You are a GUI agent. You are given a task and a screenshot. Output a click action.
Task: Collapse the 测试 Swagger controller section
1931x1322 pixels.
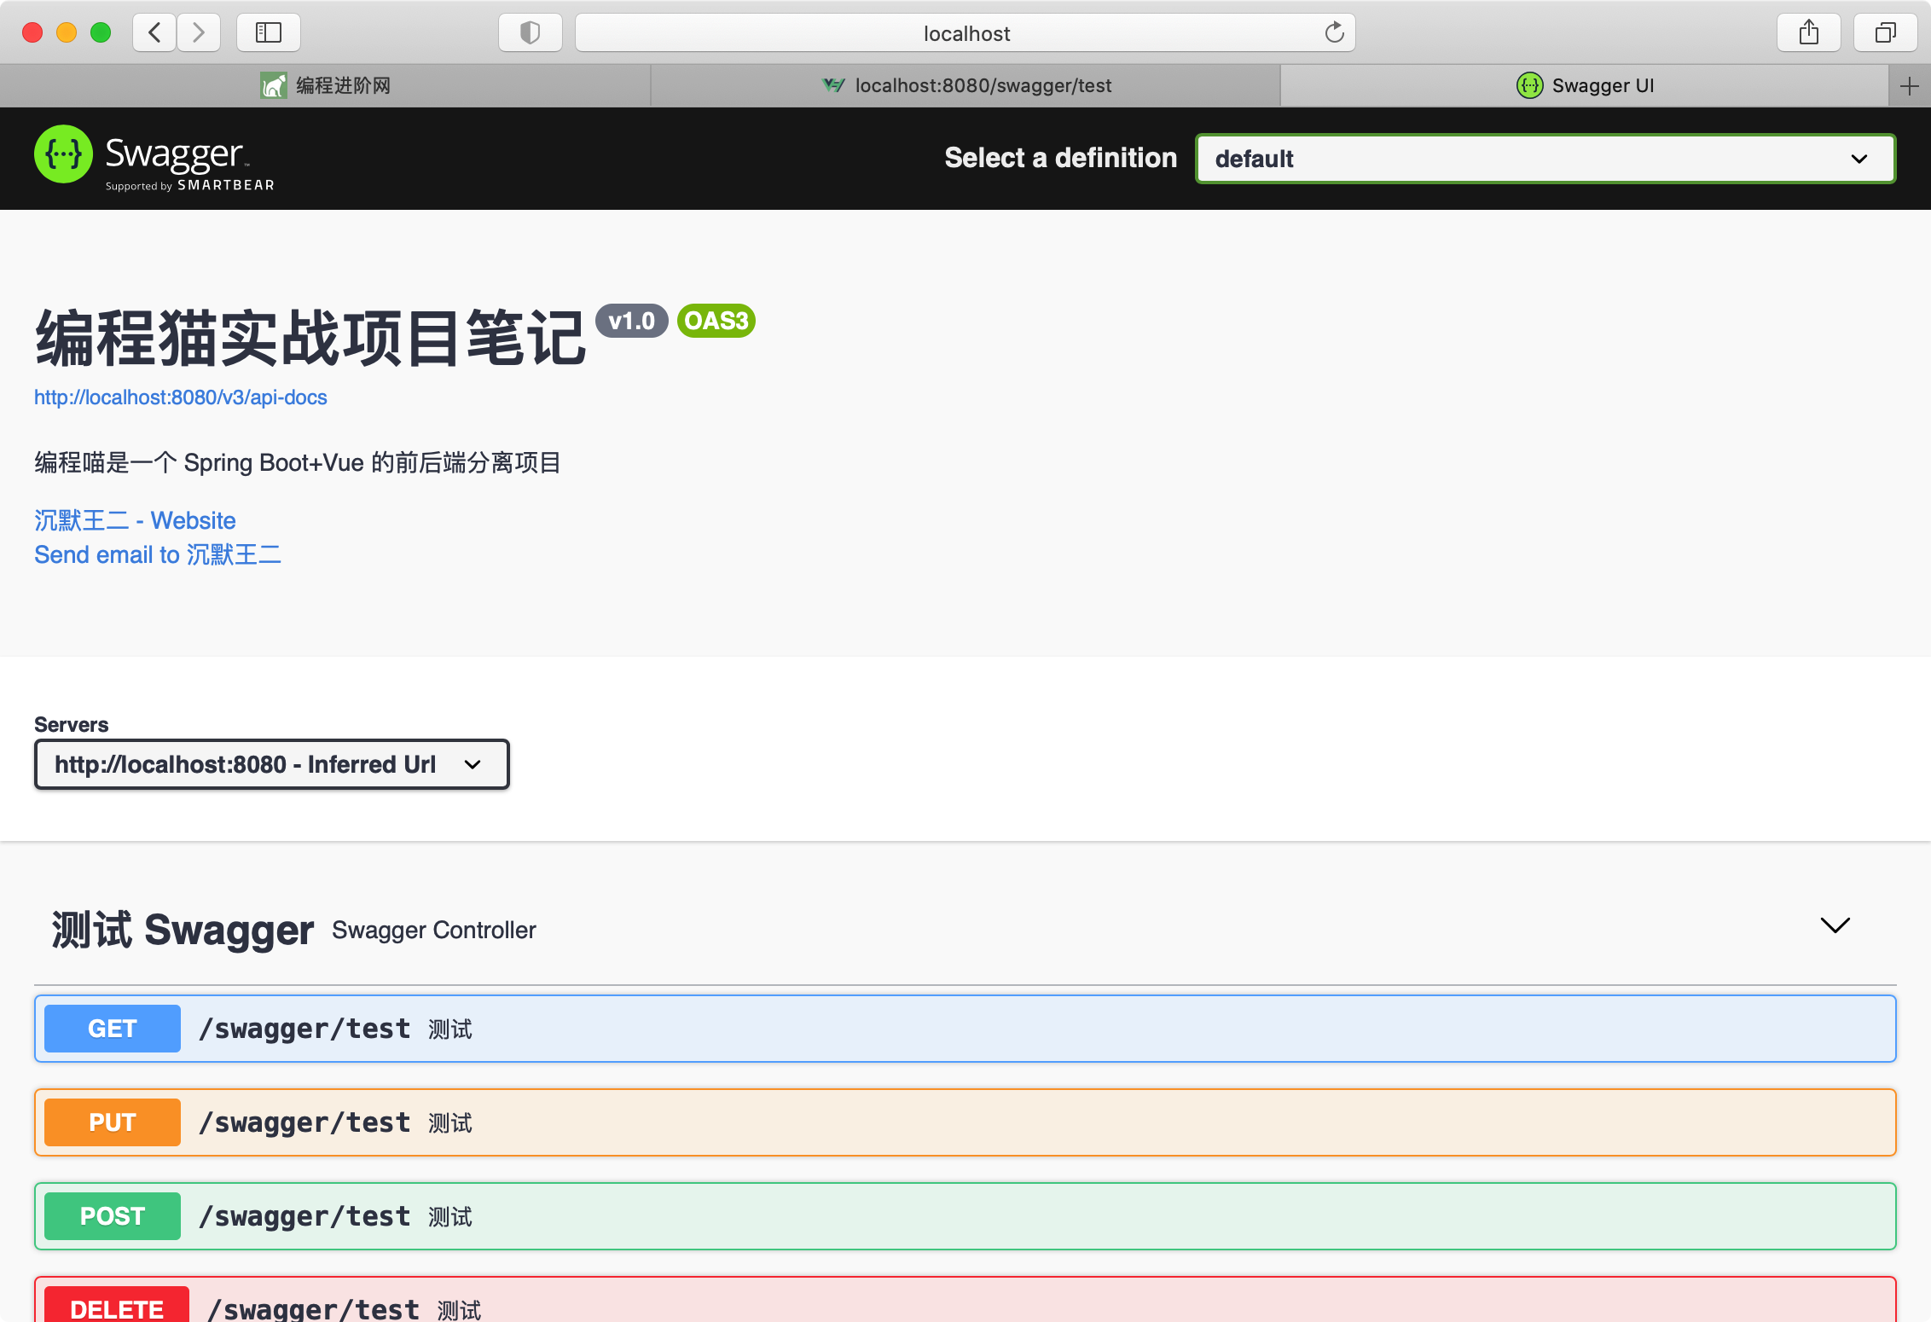tap(1835, 926)
